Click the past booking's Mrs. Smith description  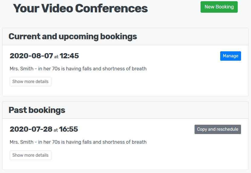78,142
